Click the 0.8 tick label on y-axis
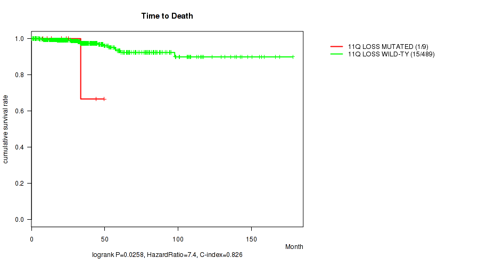479x266 pixels. 19,75
